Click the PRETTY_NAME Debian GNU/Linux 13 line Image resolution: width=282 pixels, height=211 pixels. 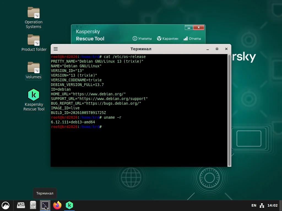click(x=97, y=61)
